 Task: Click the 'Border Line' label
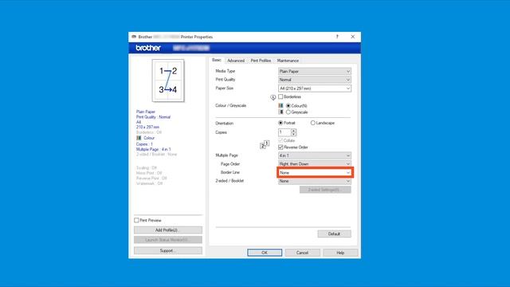pos(230,172)
